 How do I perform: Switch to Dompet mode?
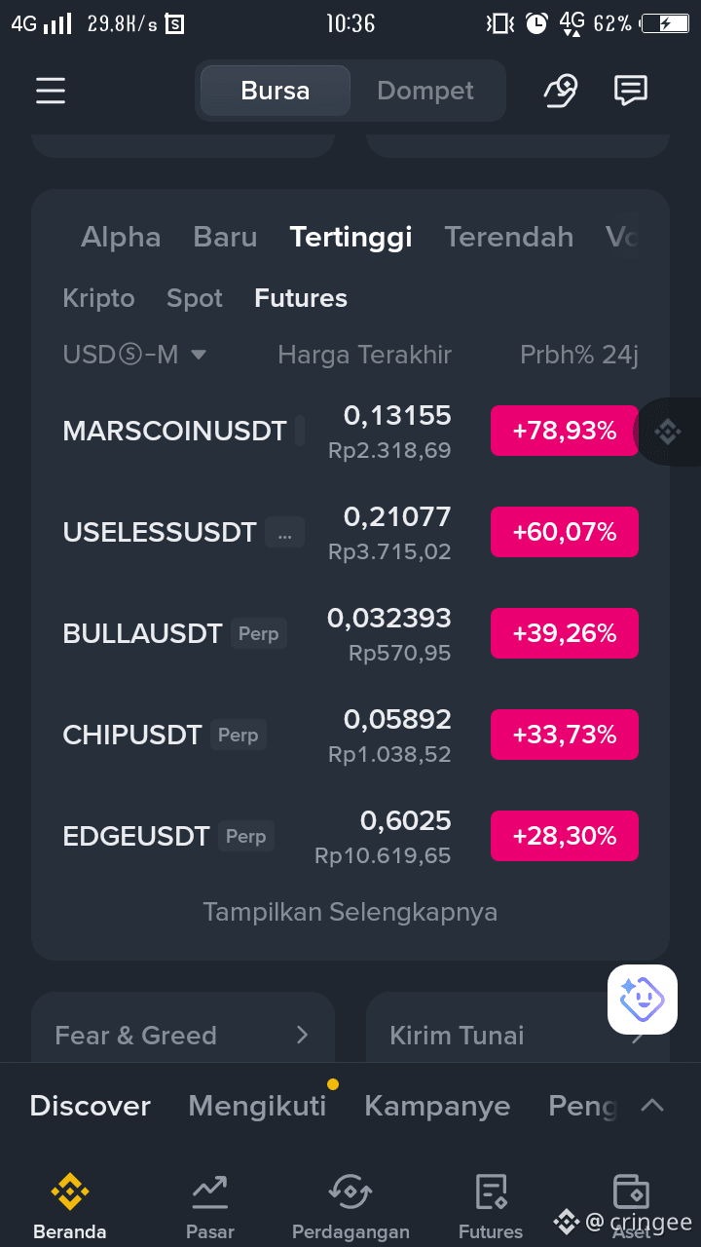(425, 91)
